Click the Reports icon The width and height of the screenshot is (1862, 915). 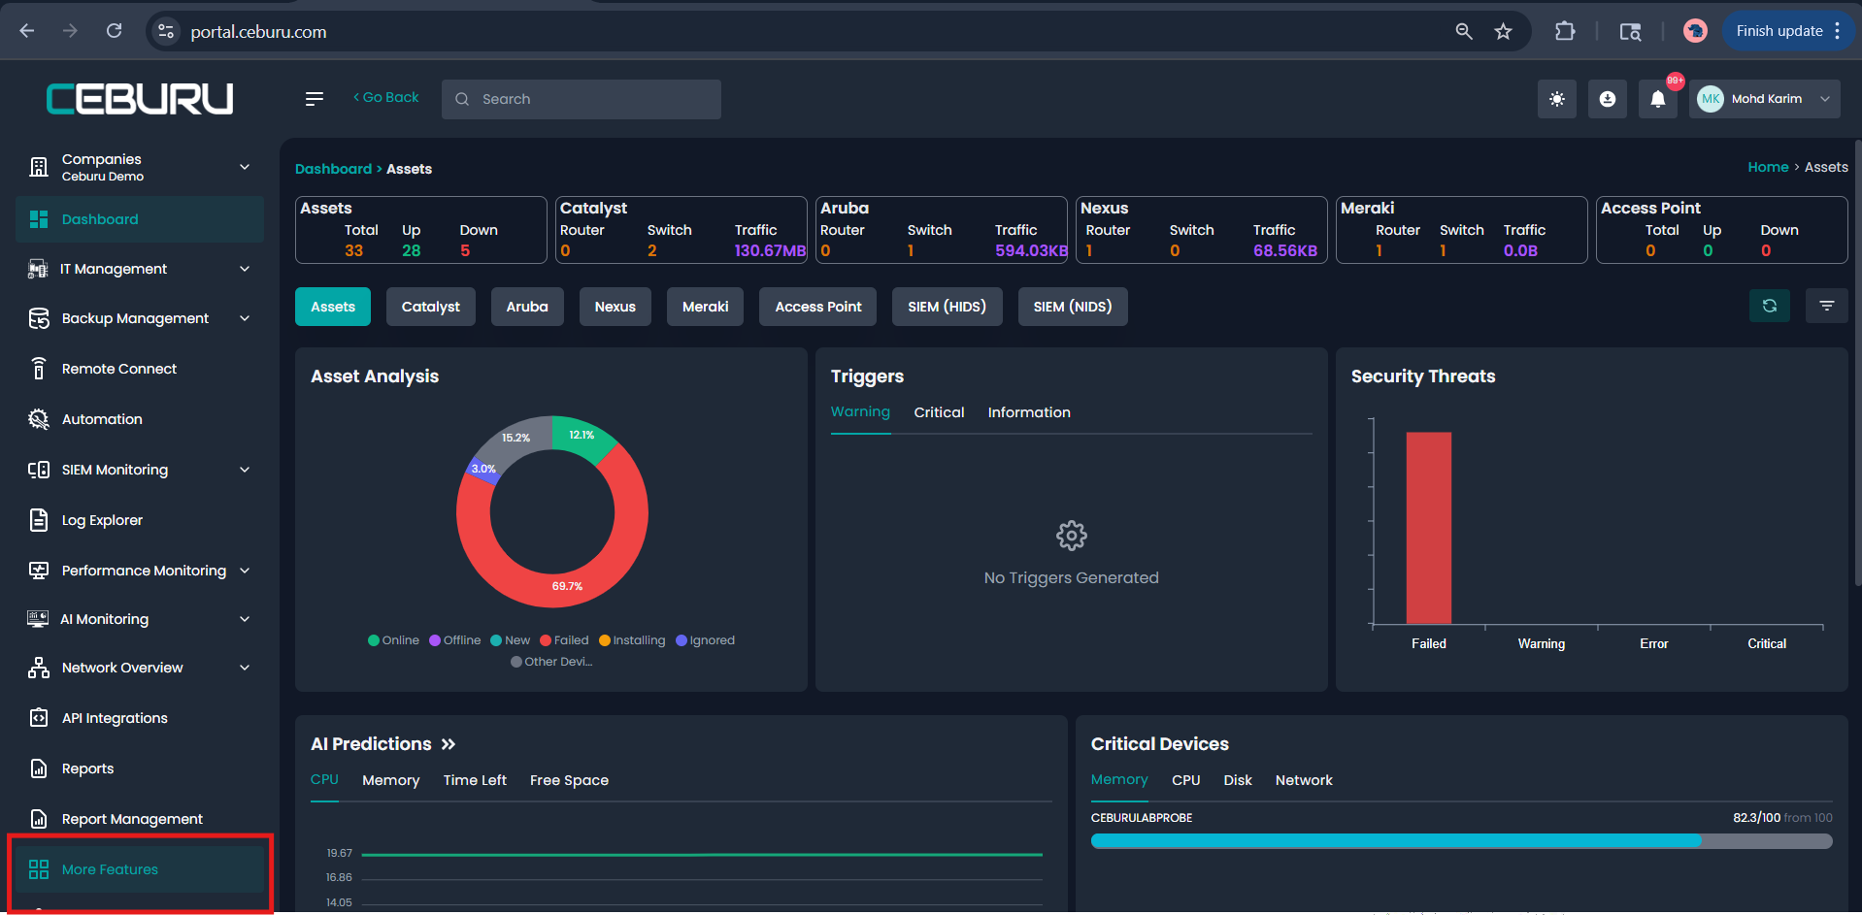click(x=39, y=768)
